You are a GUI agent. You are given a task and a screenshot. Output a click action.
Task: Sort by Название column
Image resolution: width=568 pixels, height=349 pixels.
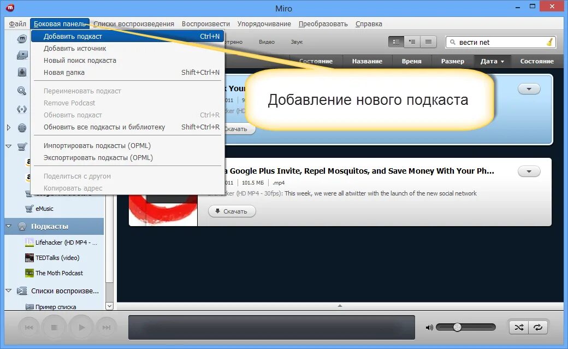click(367, 61)
